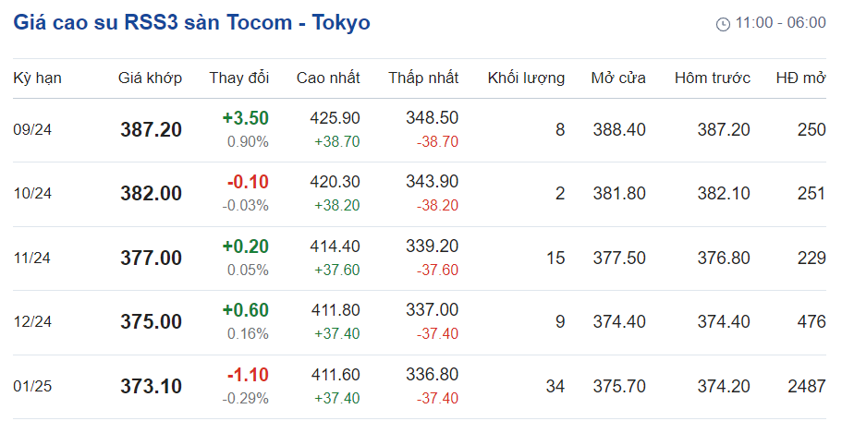Sort by the Khối lượng column header

526,78
